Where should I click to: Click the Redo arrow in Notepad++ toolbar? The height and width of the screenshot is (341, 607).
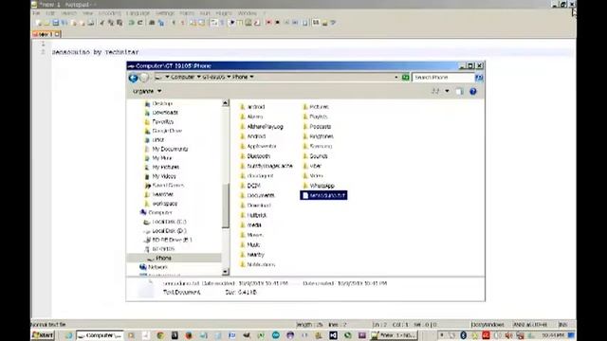pyautogui.click(x=140, y=23)
